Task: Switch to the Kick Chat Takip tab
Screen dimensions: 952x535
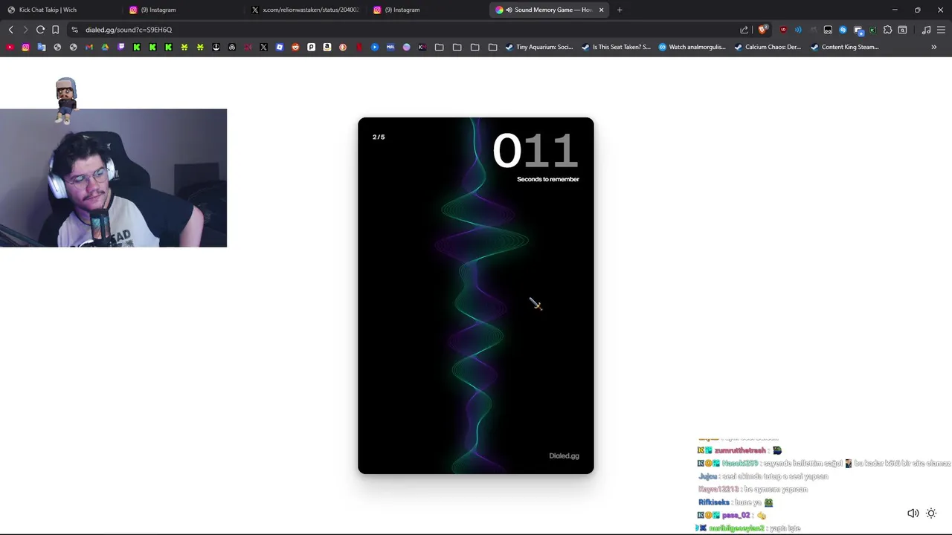Action: 61,10
